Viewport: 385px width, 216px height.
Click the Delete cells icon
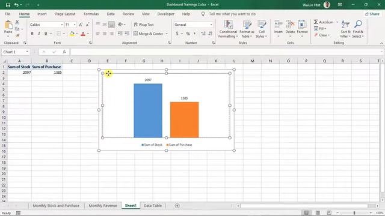coord(290,25)
